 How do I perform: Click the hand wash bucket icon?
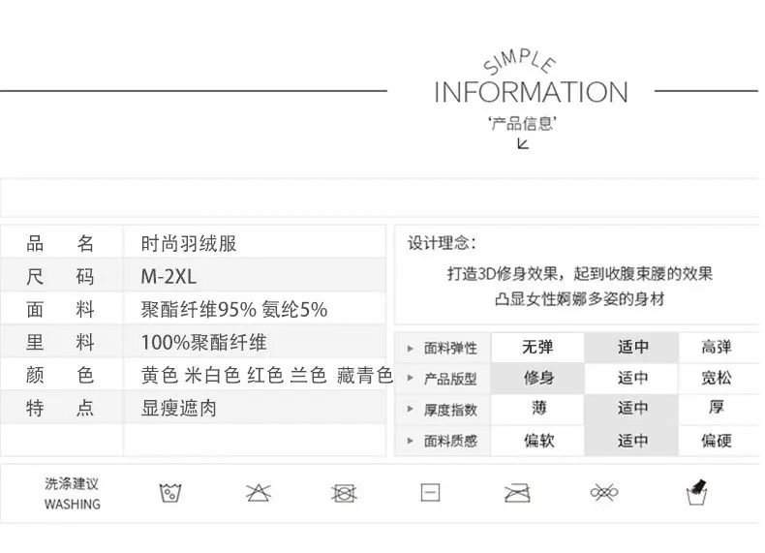(x=696, y=492)
